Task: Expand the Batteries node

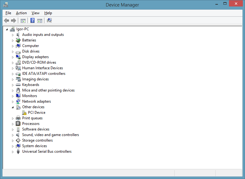Action: coord(13,40)
